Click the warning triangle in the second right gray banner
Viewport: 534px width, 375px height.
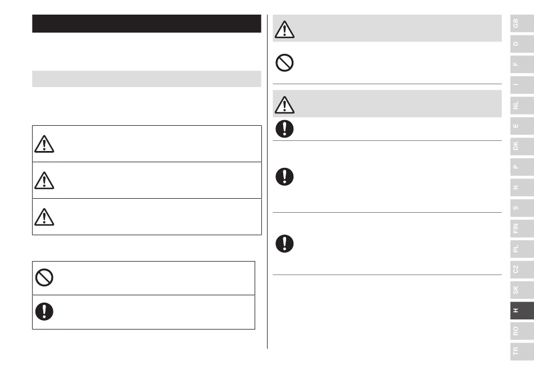[284, 105]
